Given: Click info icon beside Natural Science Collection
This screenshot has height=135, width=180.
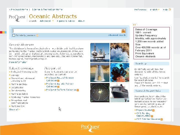Looking at the screenshot, I should pyautogui.click(x=58, y=81).
